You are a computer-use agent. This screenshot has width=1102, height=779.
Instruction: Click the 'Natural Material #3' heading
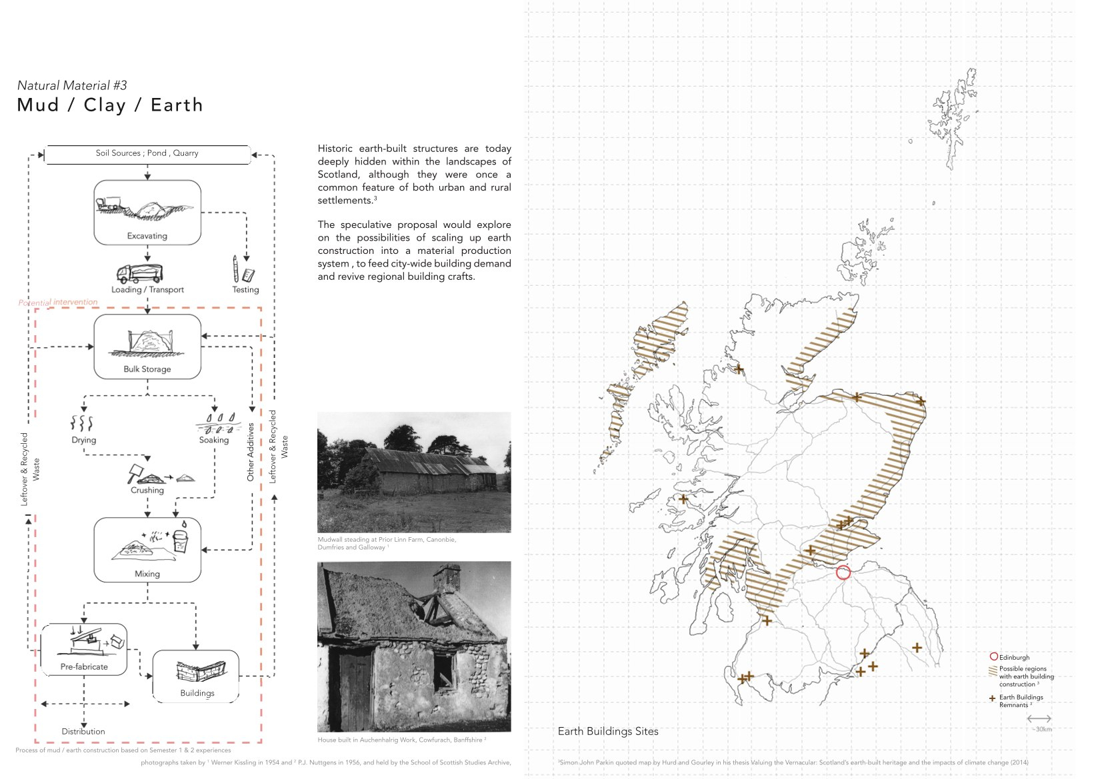click(72, 85)
